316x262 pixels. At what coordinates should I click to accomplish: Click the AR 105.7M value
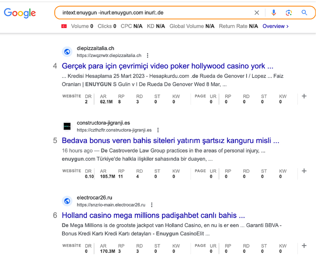[x=107, y=177]
